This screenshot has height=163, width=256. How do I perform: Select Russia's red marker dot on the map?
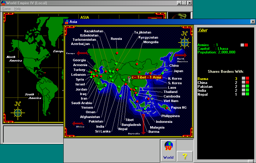point(117,53)
